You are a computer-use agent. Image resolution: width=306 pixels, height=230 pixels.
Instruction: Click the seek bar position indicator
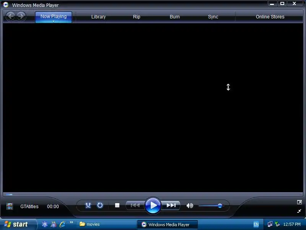tap(9, 195)
